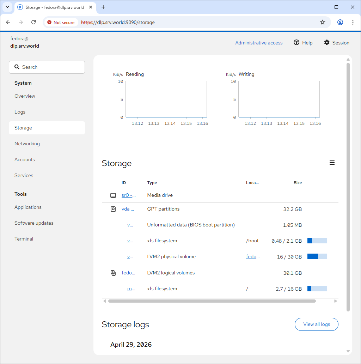Viewport: 361px width, 364px height.
Task: Click the search magnifier icon in sidebar
Action: 17,67
